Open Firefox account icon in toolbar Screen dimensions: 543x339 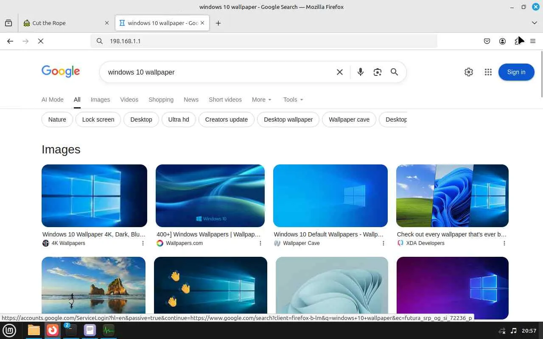(x=502, y=41)
